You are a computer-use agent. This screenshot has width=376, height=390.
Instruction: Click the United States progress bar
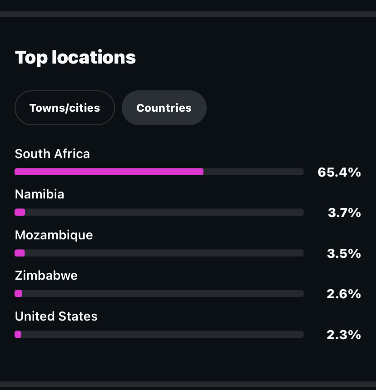pyautogui.click(x=159, y=334)
